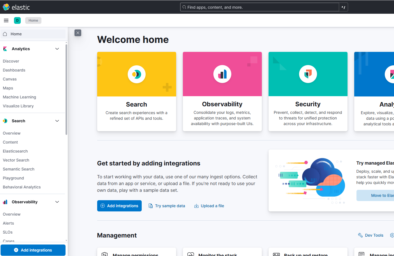Click the Add integrations button at sidebar bottom
394x256 pixels.
(33, 250)
